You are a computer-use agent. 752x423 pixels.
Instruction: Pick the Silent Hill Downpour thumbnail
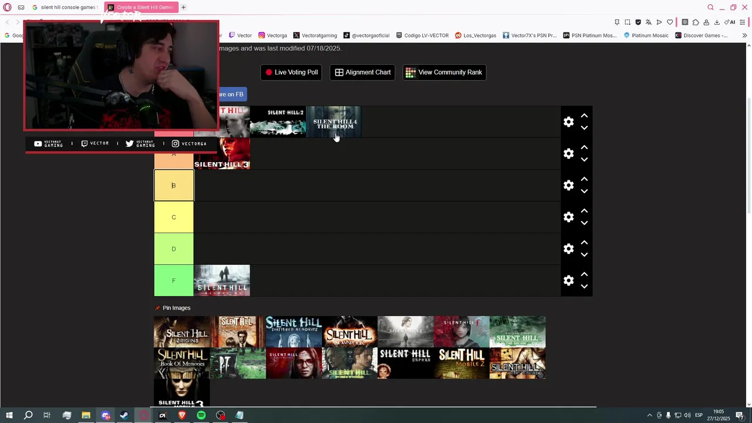pos(350,332)
